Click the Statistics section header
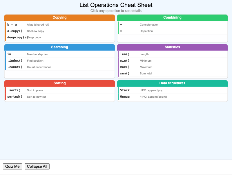Viewport: 232px width, 175px height. click(172, 47)
